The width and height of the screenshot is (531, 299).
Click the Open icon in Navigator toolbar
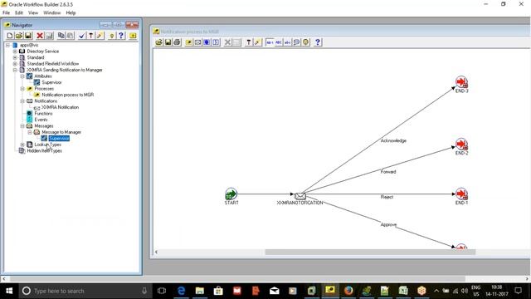coord(19,35)
